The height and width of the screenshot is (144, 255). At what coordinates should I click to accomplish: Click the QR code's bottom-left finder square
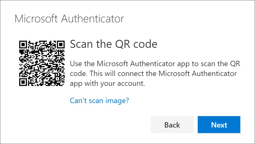click(x=23, y=82)
